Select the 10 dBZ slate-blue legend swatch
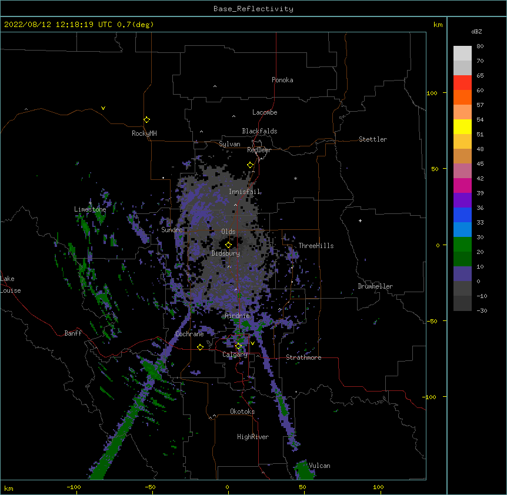Viewport: 507px width, 495px height. (x=462, y=274)
